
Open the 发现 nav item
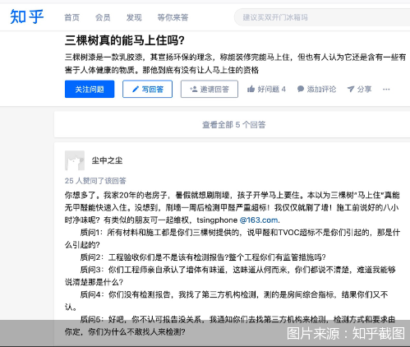pyautogui.click(x=134, y=17)
